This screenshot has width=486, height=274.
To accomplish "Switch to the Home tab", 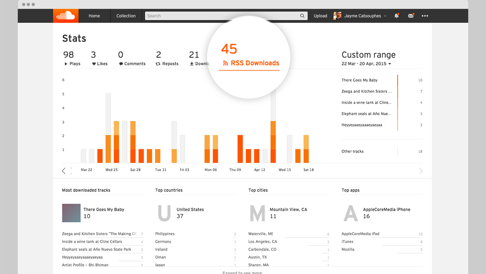I will coord(94,16).
